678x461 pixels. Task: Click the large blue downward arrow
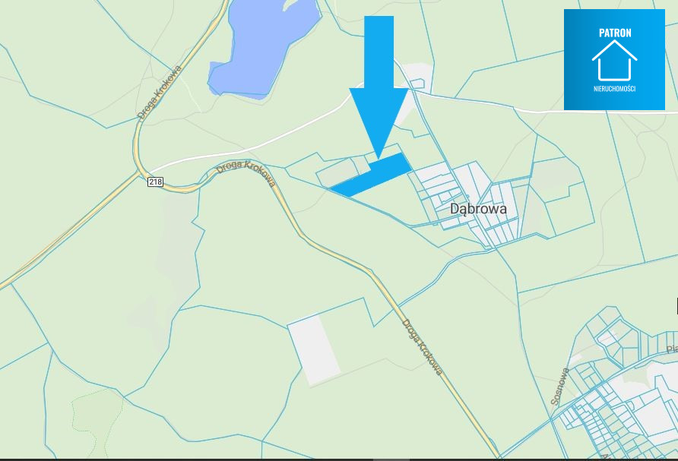click(379, 87)
